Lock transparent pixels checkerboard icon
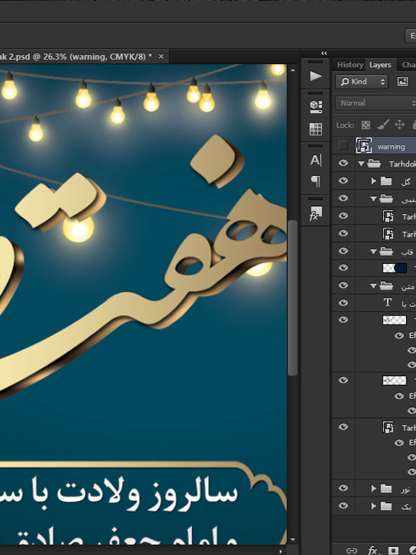 [366, 125]
